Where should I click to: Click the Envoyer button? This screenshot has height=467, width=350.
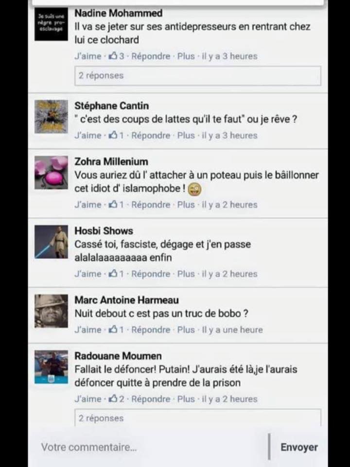click(299, 447)
